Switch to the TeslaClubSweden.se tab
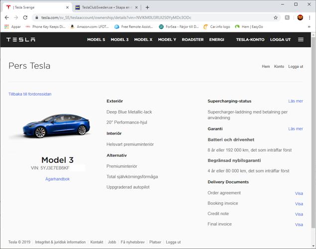This screenshot has width=316, height=249. (x=106, y=7)
